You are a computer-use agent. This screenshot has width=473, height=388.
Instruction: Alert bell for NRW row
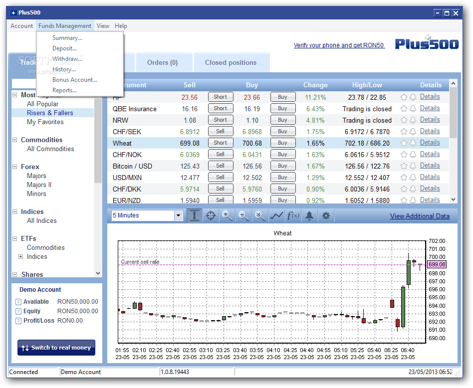pyautogui.click(x=413, y=120)
